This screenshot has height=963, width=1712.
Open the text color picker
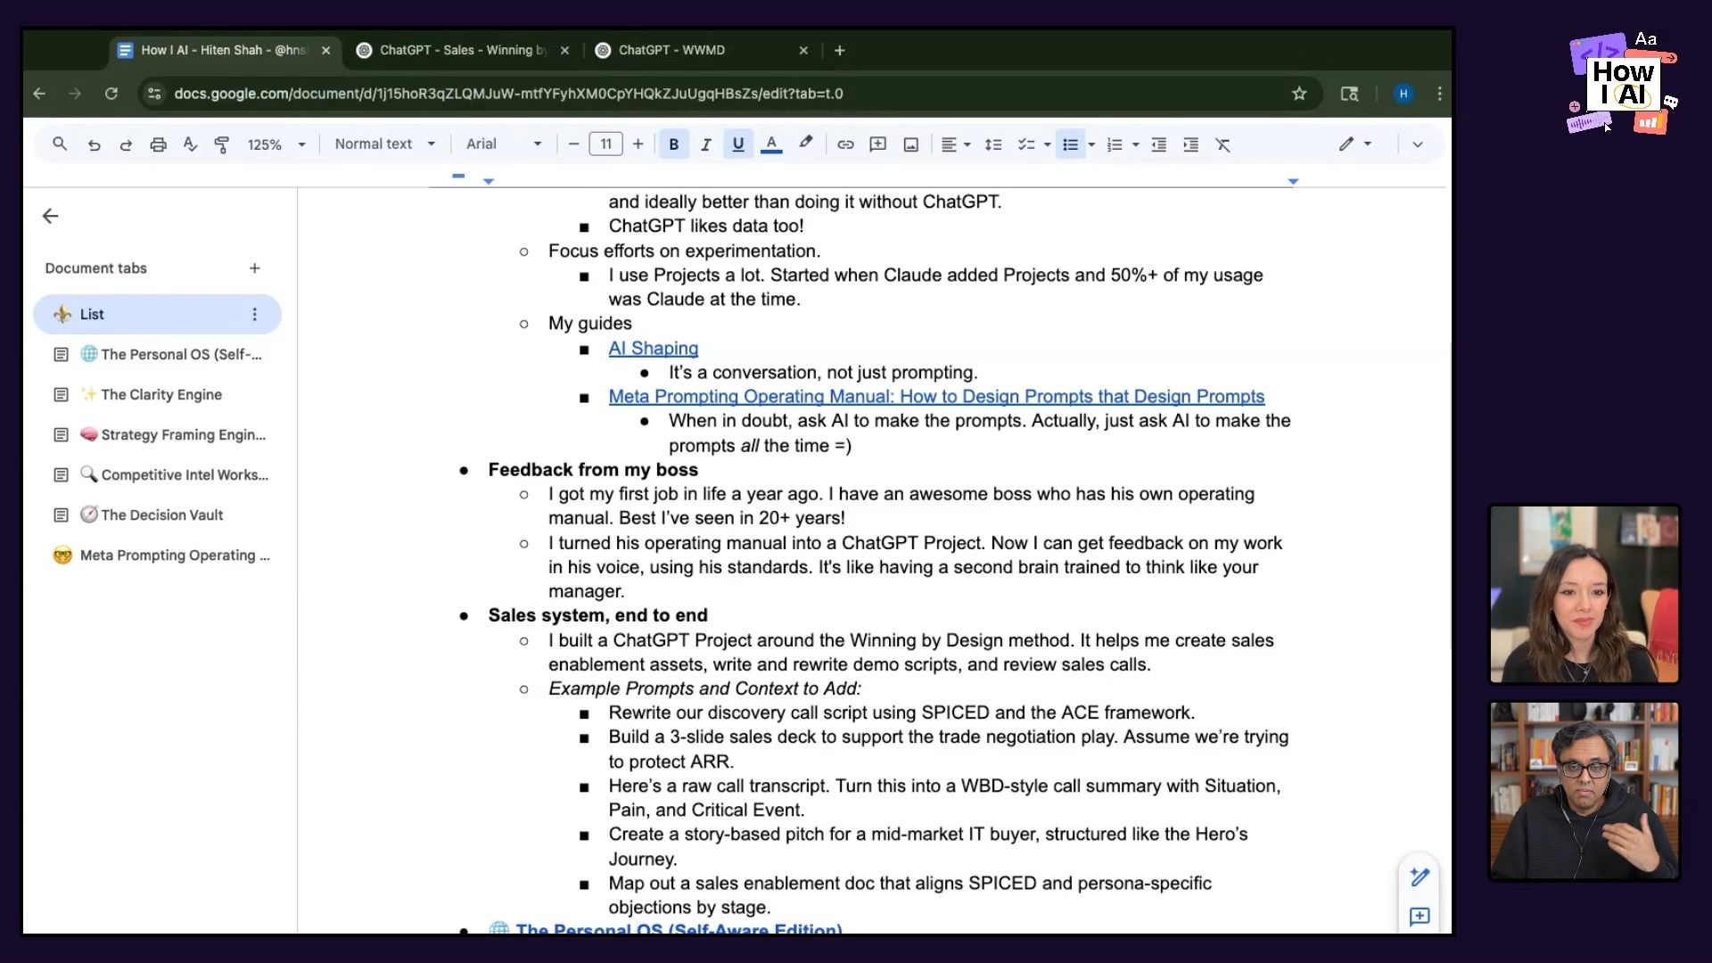(771, 144)
